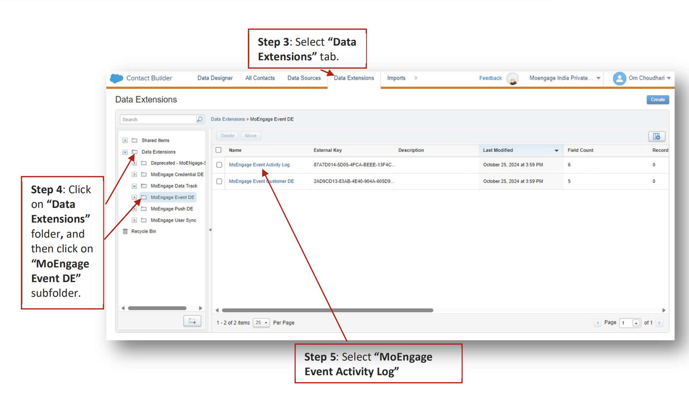Click the more tabs chevron after Imports
689x398 pixels.
(x=416, y=78)
